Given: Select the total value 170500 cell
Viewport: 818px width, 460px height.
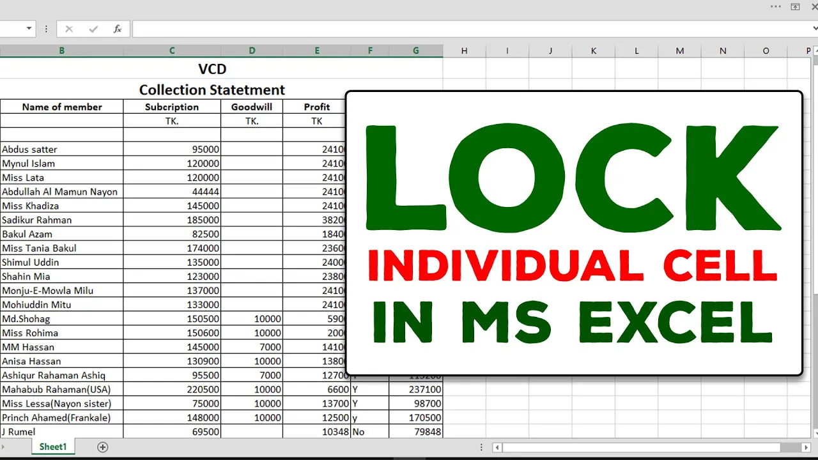Looking at the screenshot, I should [416, 417].
